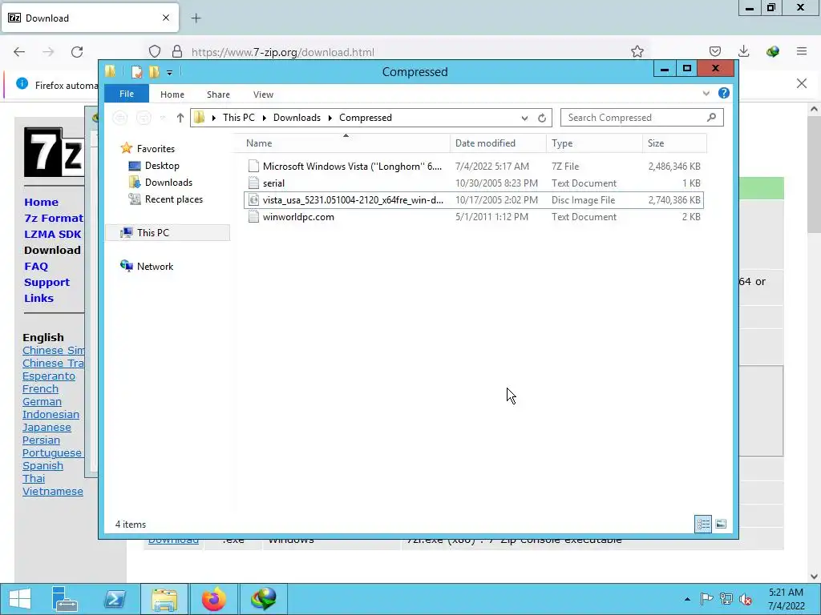Image resolution: width=821 pixels, height=615 pixels.
Task: Sort by Size column header
Action: 674,143
